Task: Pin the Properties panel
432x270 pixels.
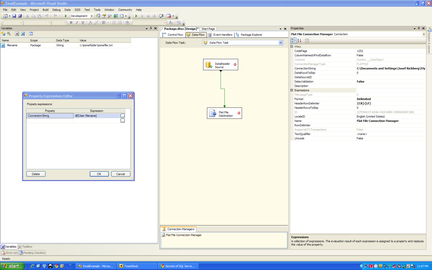Action: coord(419,28)
